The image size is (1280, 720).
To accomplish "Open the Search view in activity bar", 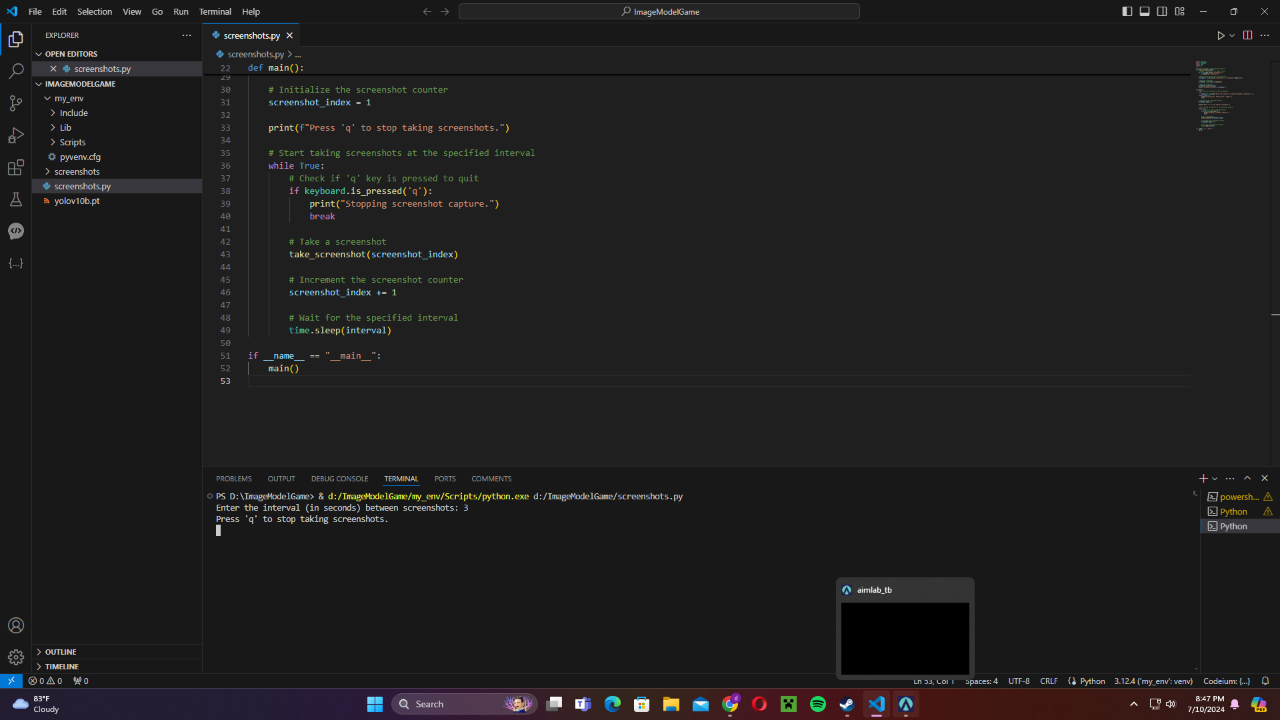I will click(x=16, y=71).
